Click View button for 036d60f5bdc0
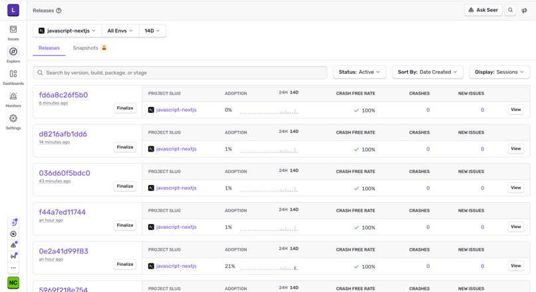The height and width of the screenshot is (292, 536). (x=516, y=188)
